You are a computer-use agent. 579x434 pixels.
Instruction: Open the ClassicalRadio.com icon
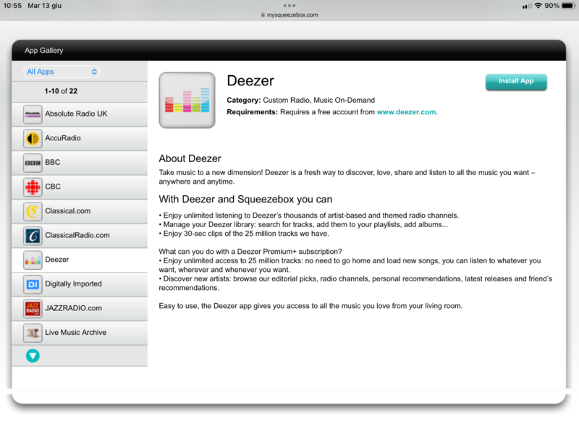click(x=33, y=236)
